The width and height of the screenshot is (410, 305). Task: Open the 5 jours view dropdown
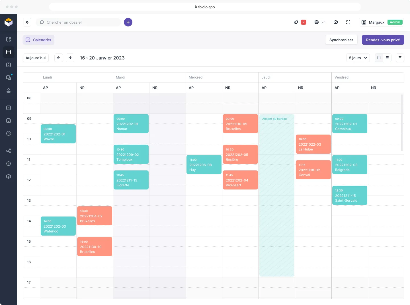[358, 58]
